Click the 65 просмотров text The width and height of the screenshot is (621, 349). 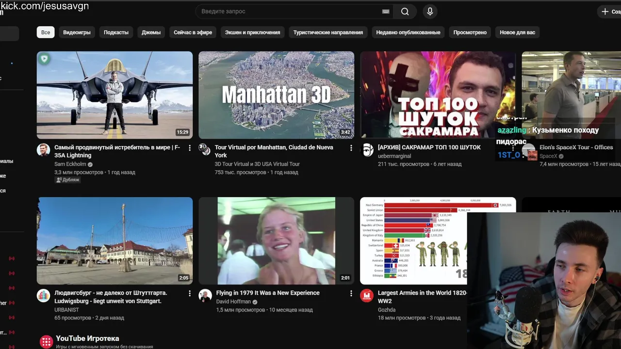point(73,318)
